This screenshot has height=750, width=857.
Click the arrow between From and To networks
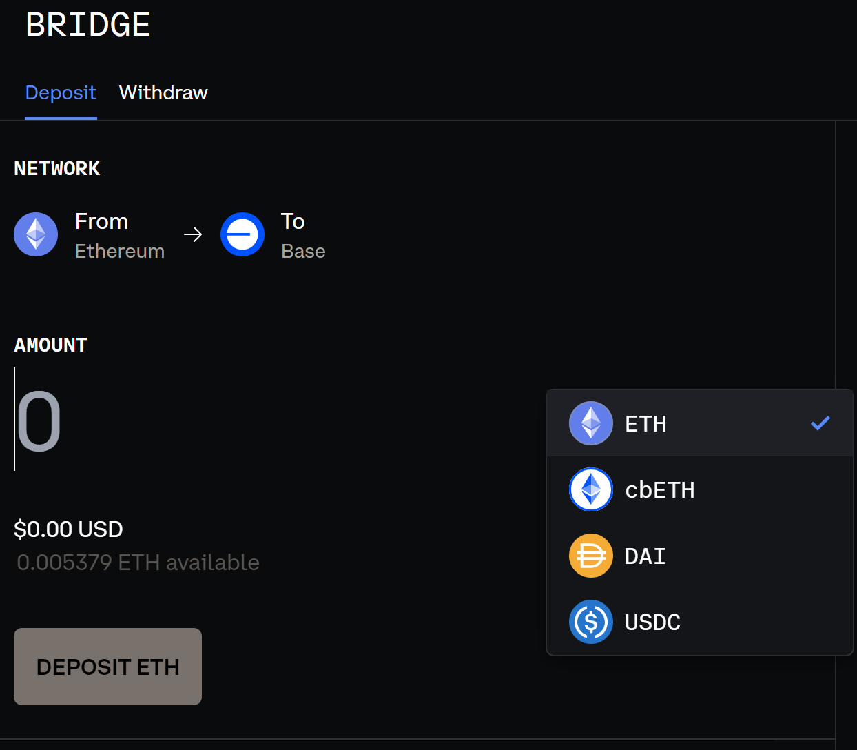(193, 234)
